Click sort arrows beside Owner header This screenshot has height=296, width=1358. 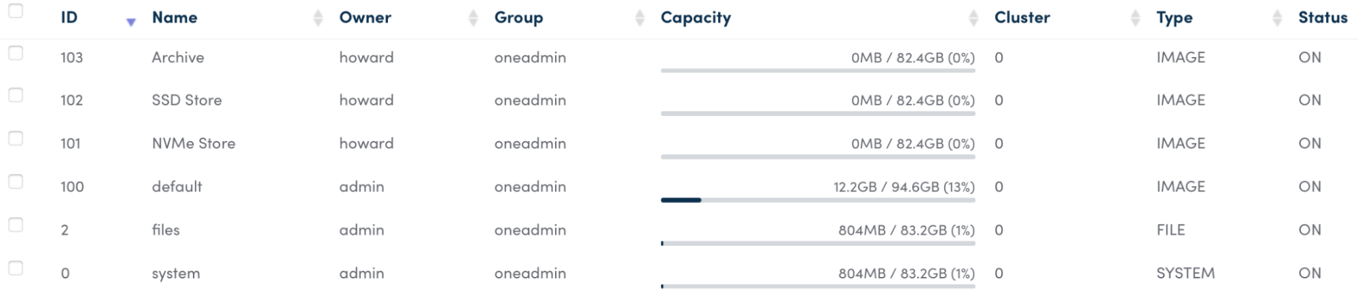click(x=473, y=18)
